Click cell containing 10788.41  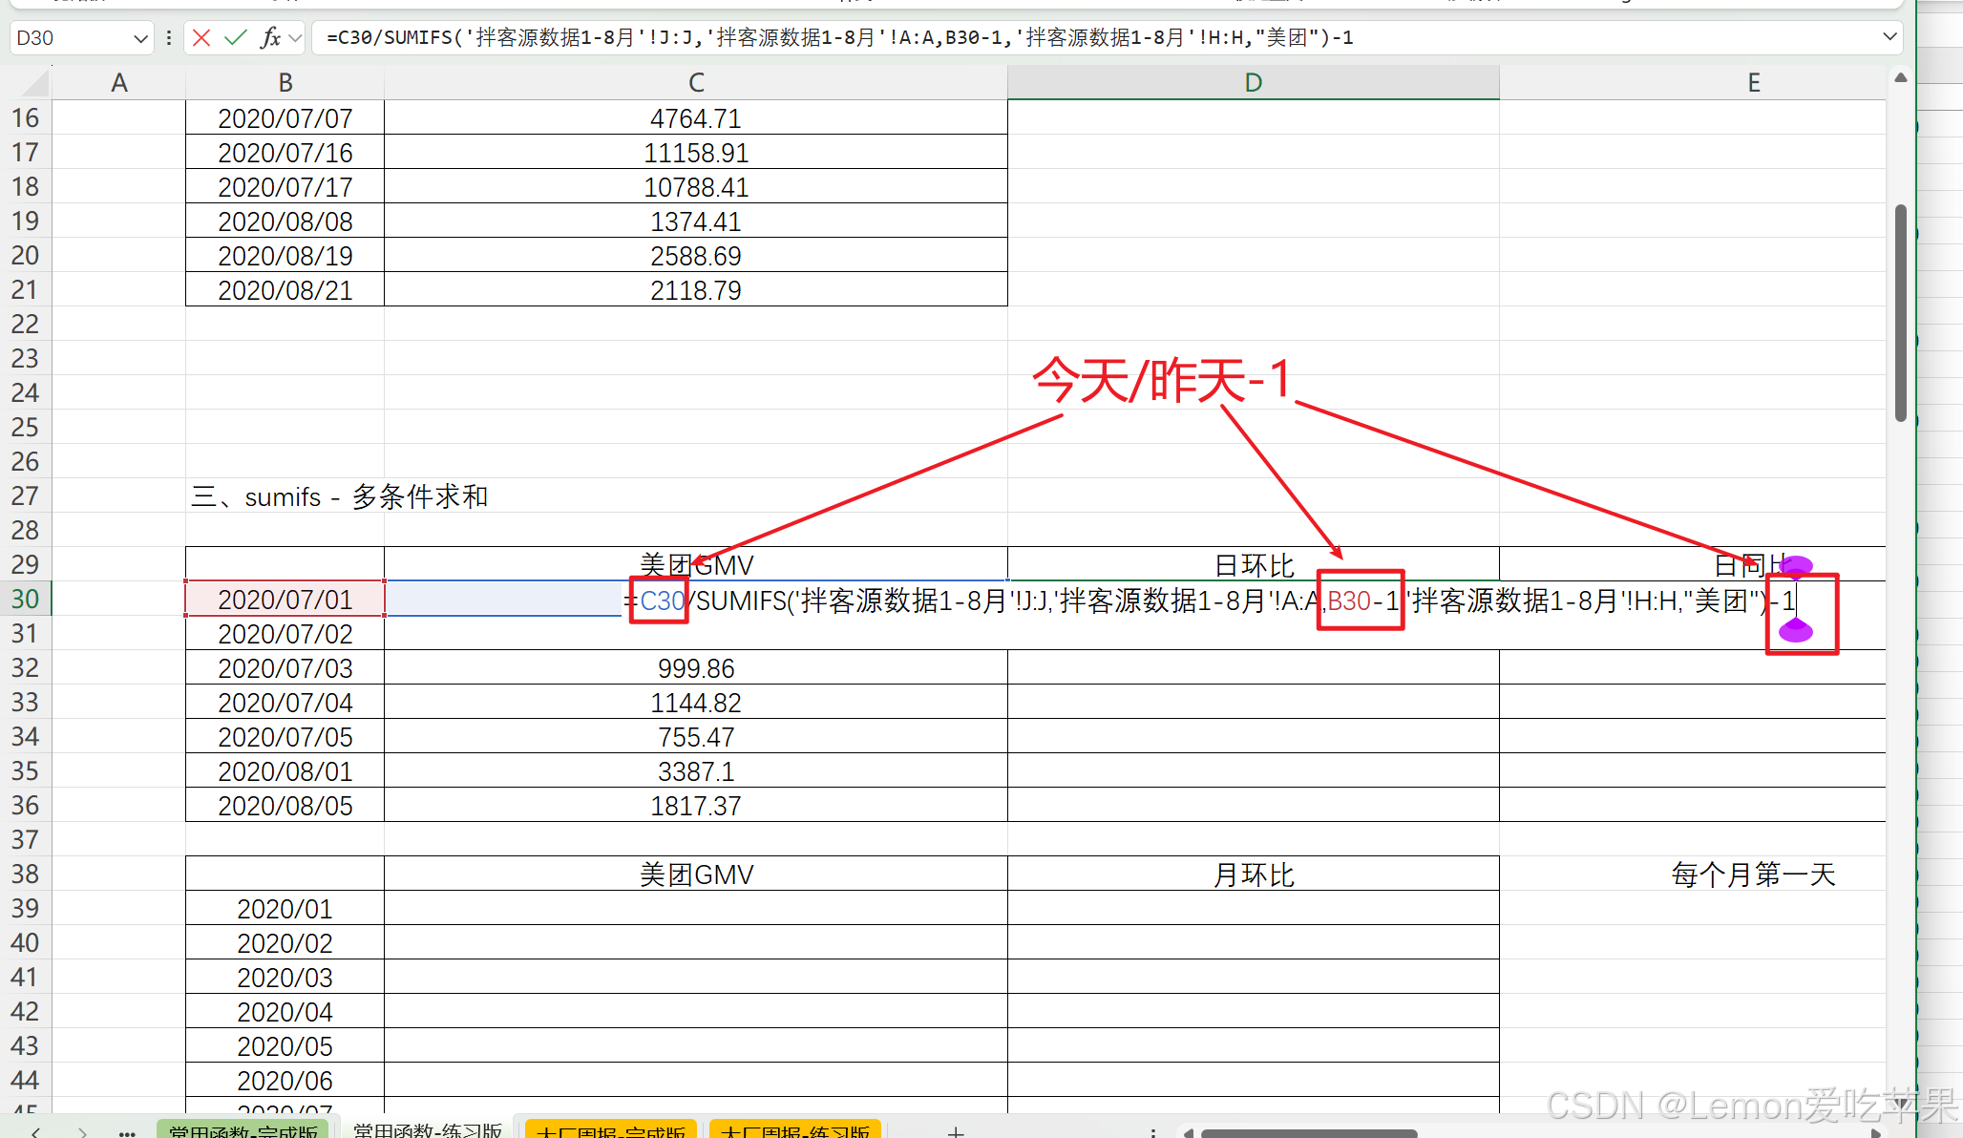pyautogui.click(x=696, y=187)
